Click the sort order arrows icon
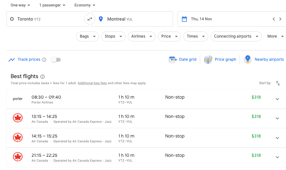Image resolution: width=286 pixels, height=170 pixels. (278, 83)
